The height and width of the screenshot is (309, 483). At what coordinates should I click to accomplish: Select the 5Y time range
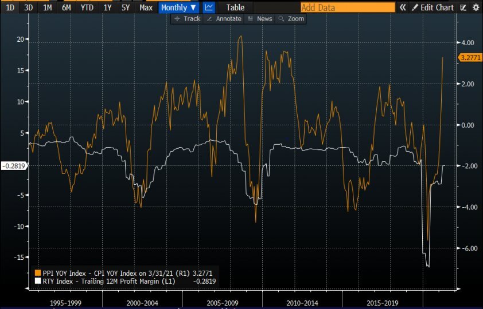[126, 7]
